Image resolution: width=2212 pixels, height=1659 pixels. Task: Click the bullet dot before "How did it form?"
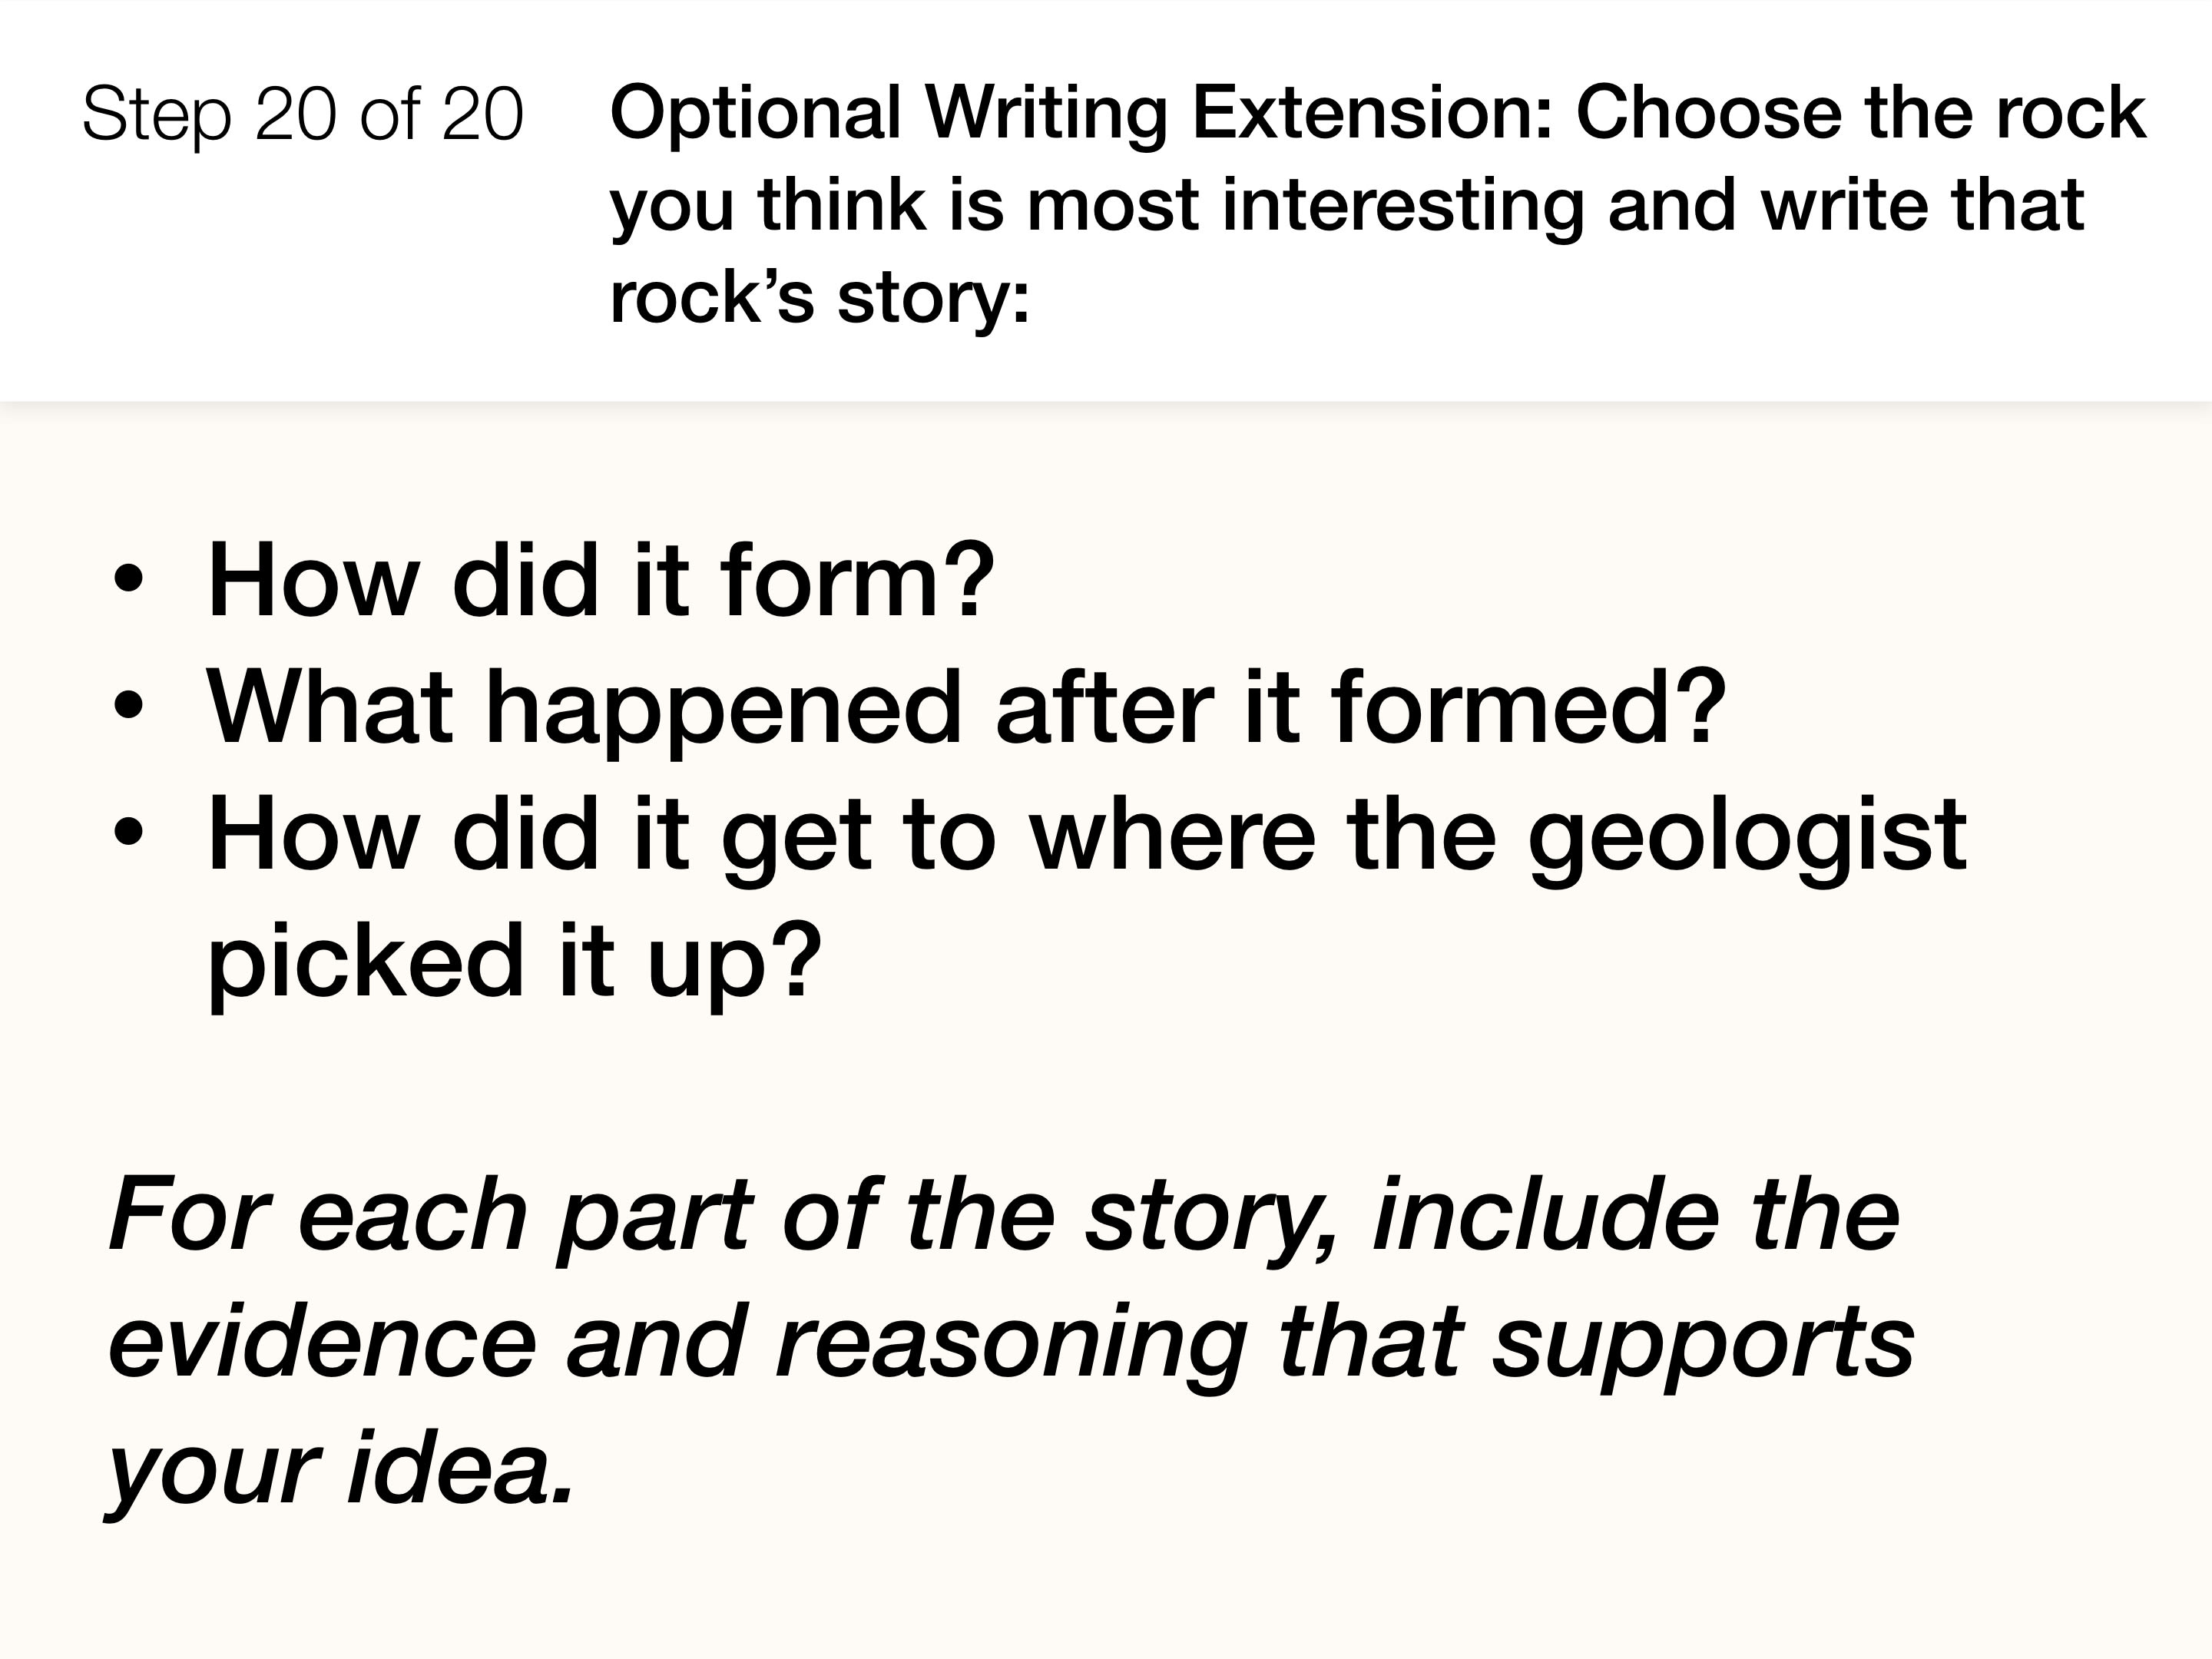pos(128,580)
